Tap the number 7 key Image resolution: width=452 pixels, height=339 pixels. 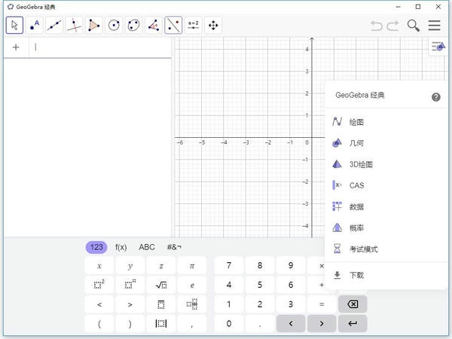pyautogui.click(x=229, y=266)
